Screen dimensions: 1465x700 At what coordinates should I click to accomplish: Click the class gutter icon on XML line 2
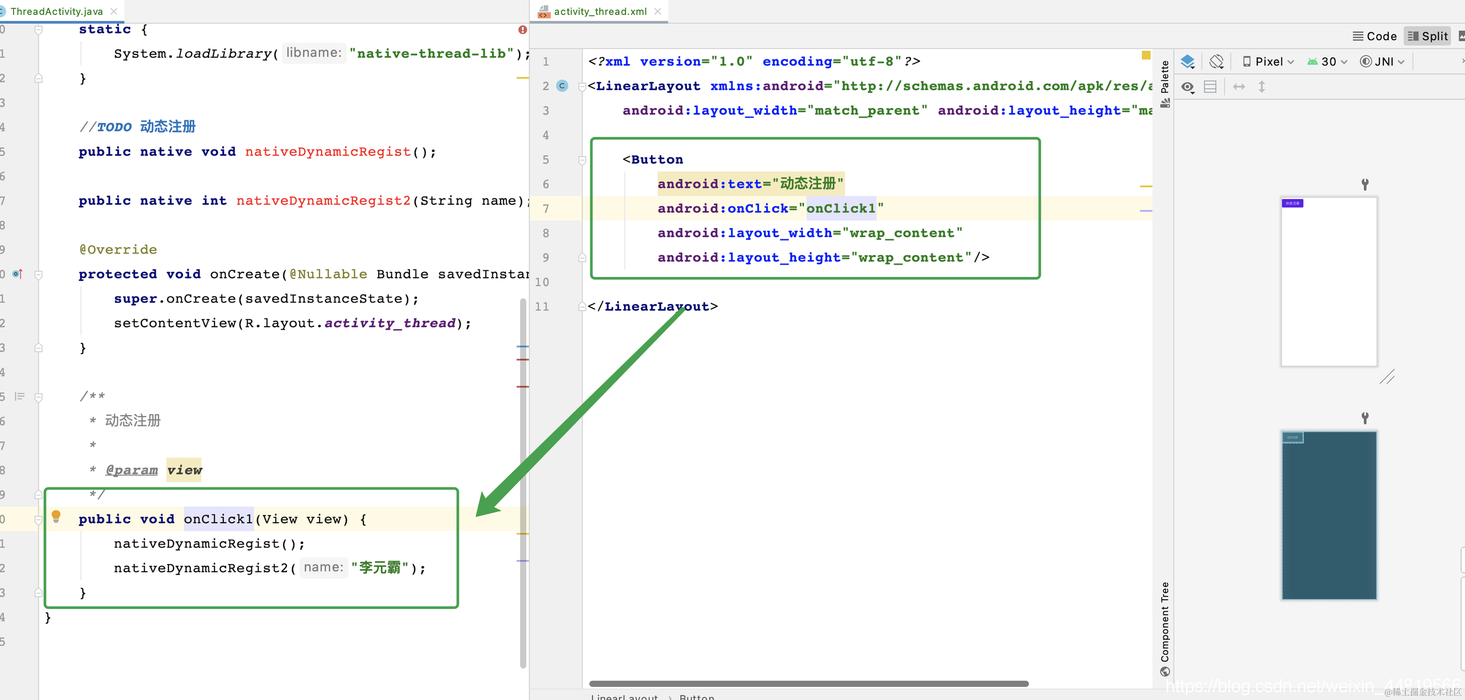(x=562, y=86)
